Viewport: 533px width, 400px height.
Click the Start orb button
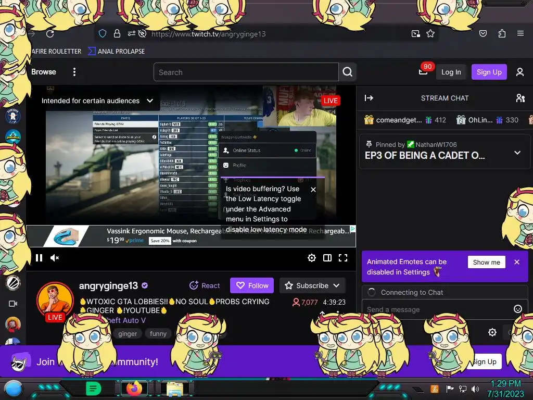click(x=13, y=389)
